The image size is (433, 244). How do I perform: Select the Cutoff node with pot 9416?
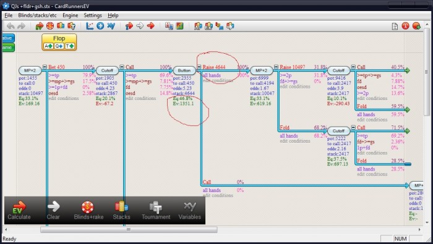coord(338,70)
